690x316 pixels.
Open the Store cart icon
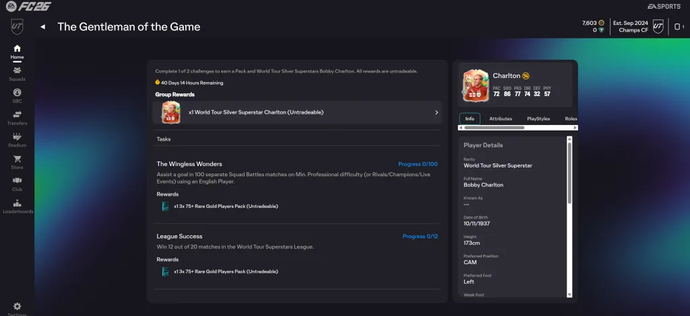(17, 159)
